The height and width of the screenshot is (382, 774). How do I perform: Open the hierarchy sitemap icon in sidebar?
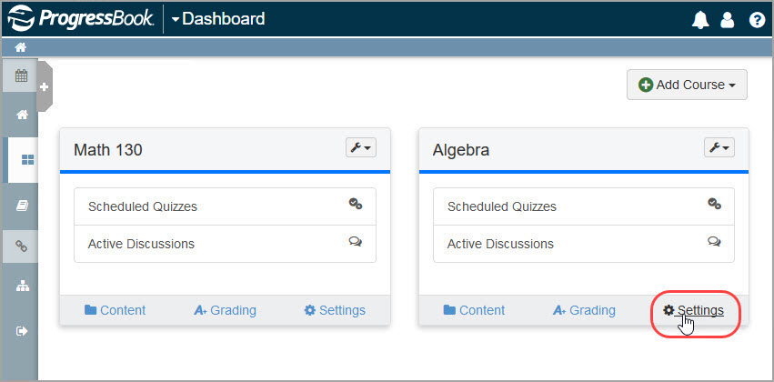[x=23, y=286]
